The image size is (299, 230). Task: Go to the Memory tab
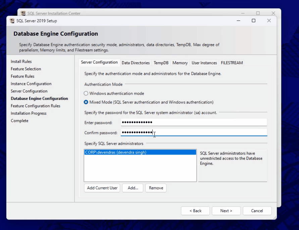pos(180,63)
